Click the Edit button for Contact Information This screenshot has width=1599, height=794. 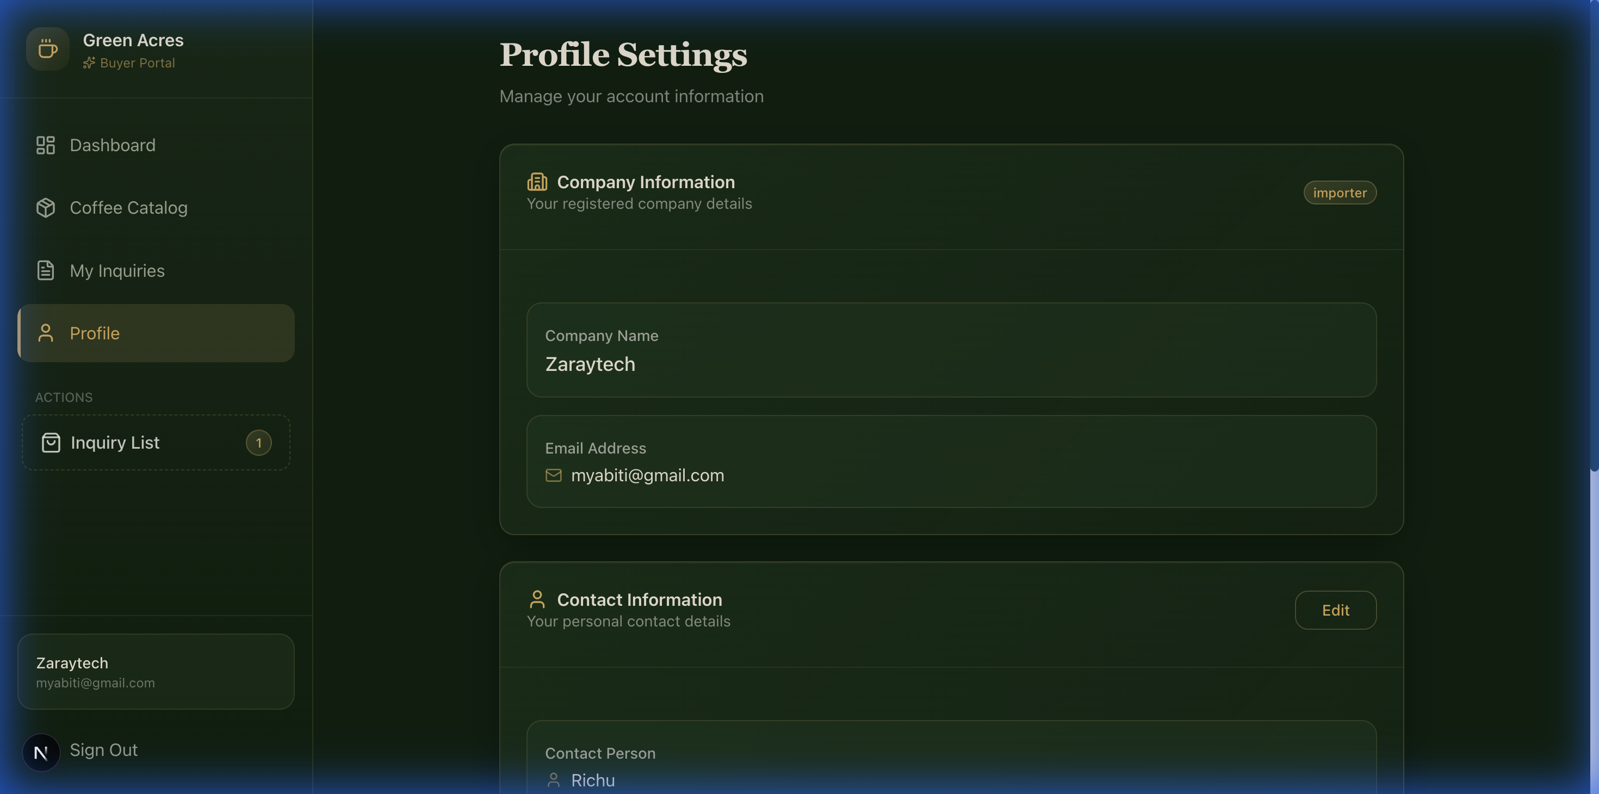(x=1335, y=610)
